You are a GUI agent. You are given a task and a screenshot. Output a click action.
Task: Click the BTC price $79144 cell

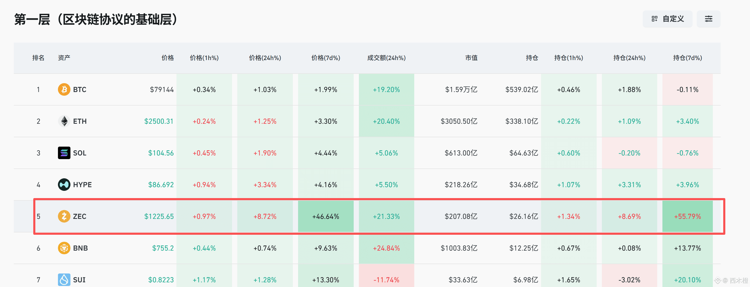pos(162,89)
